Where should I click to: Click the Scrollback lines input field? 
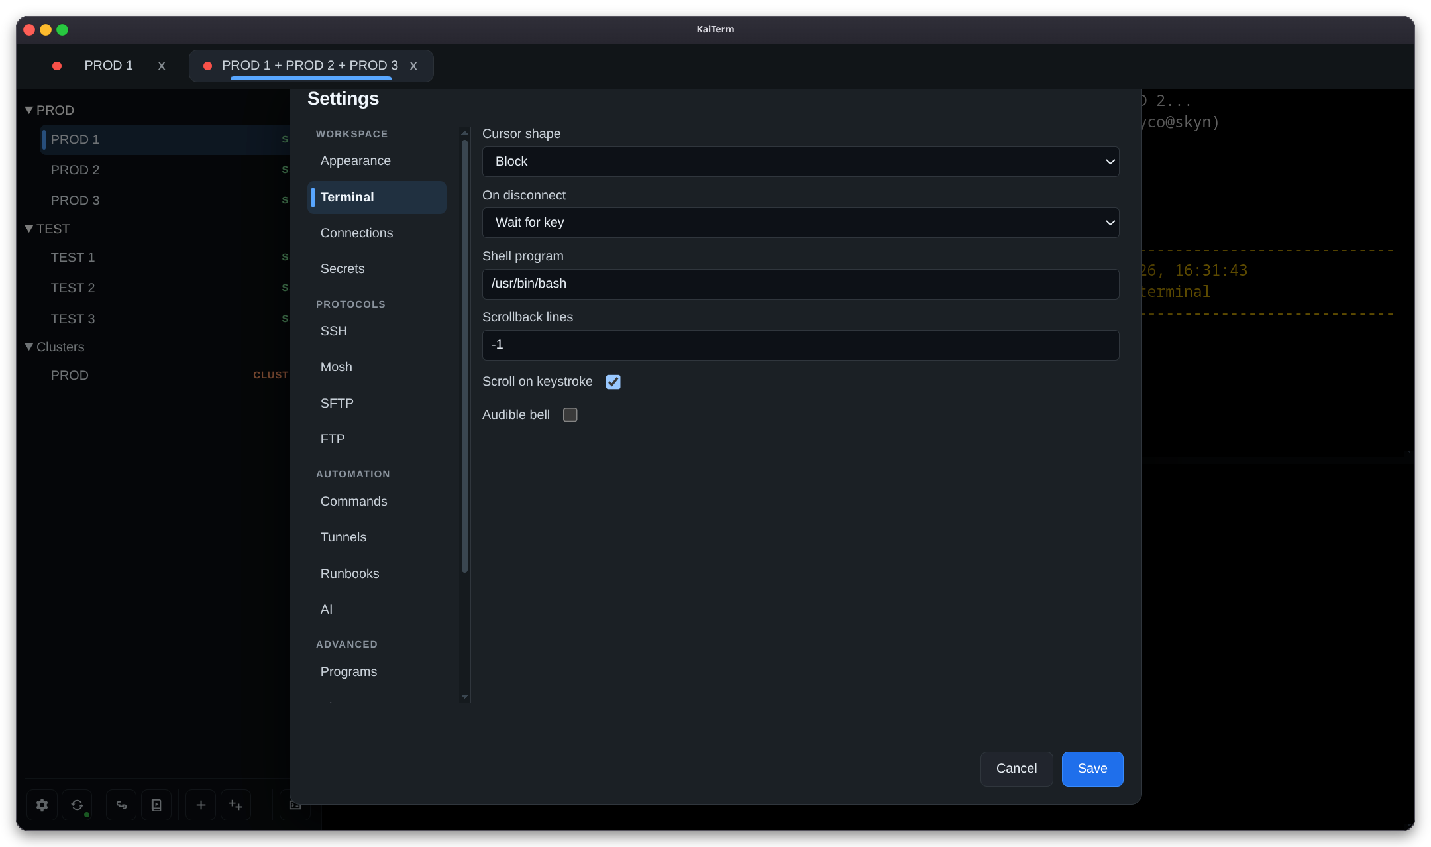click(x=800, y=345)
